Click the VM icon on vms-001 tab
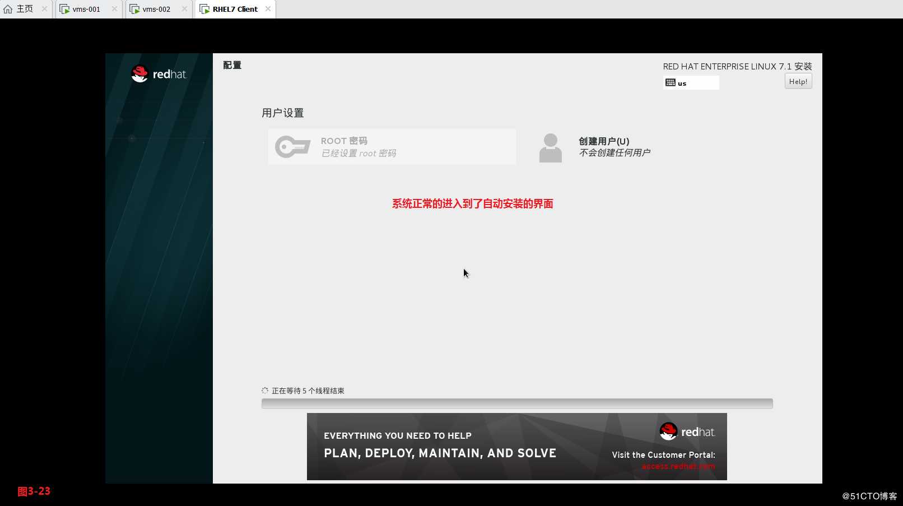 click(x=64, y=9)
